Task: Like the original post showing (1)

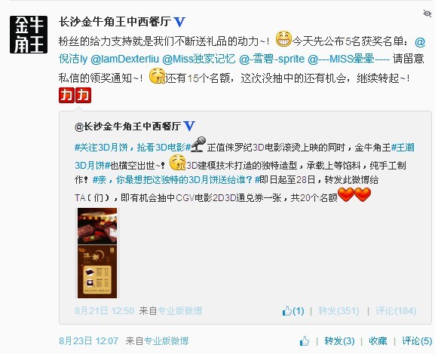Action: tap(293, 311)
